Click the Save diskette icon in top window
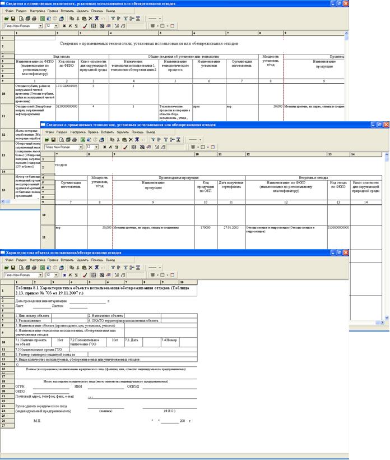Viewport: 390px width, 460px height. [13, 18]
